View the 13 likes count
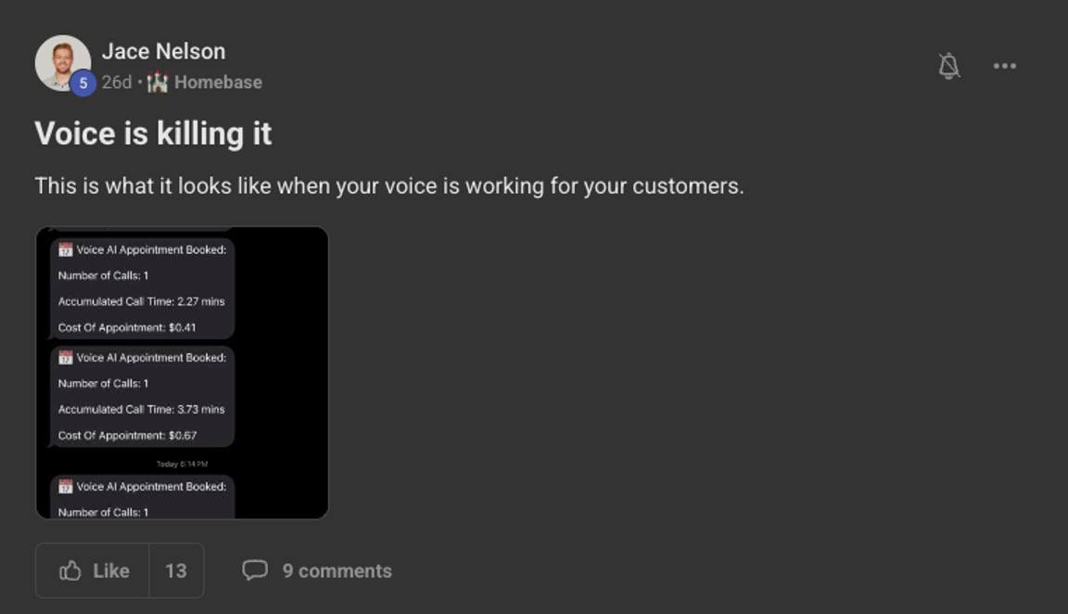 click(x=176, y=570)
